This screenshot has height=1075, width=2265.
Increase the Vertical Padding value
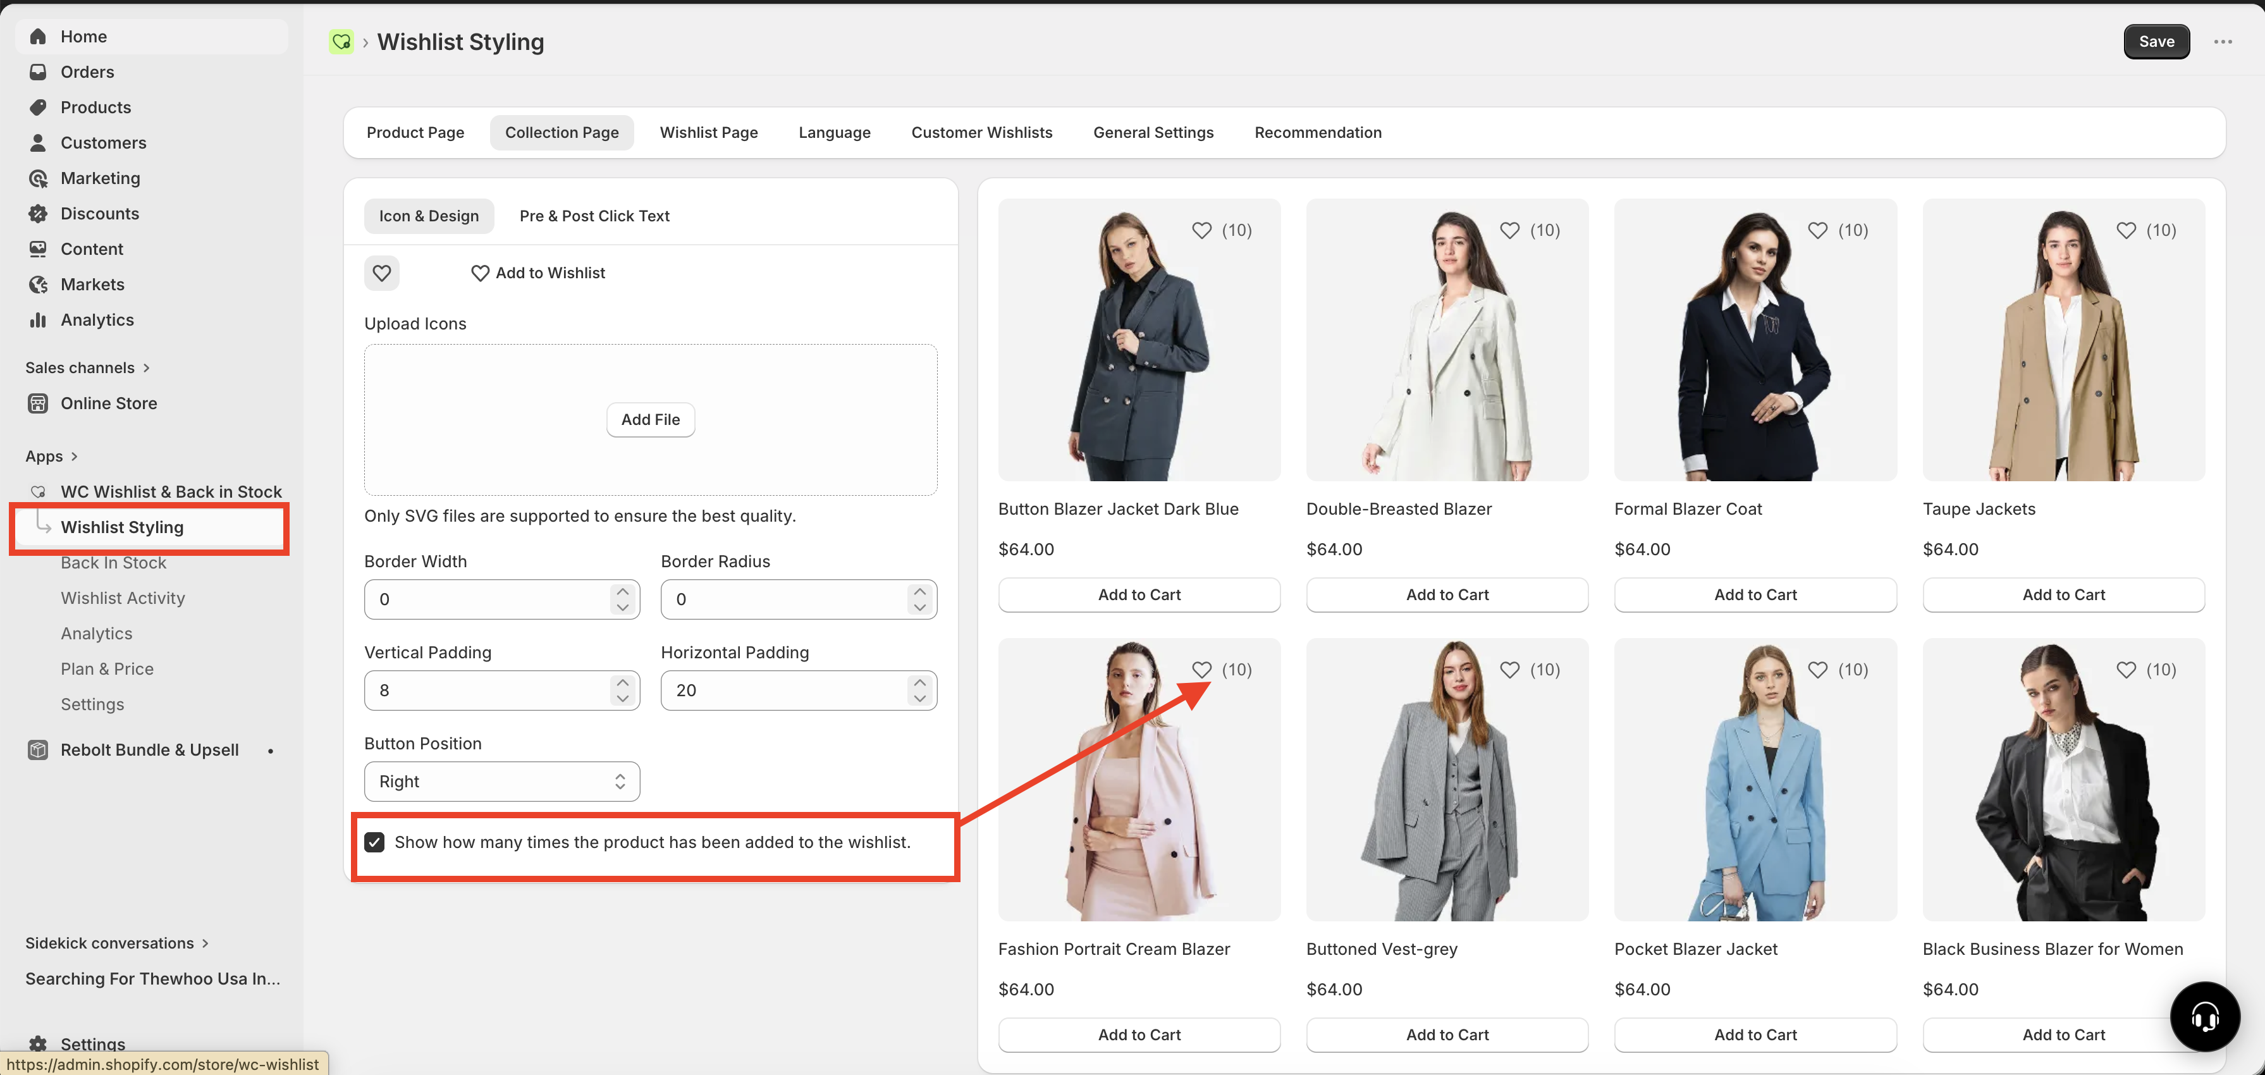point(622,682)
